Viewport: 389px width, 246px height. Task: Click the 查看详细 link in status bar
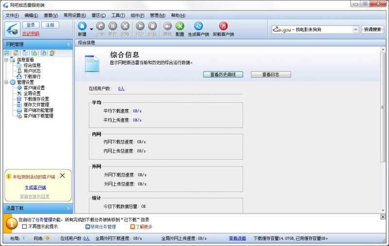point(237,238)
